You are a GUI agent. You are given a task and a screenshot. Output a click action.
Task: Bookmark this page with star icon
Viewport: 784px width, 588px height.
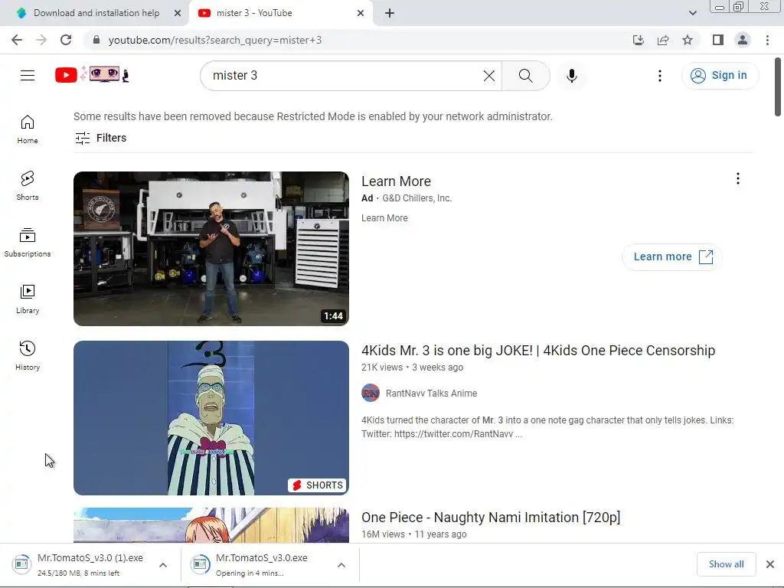click(x=688, y=40)
